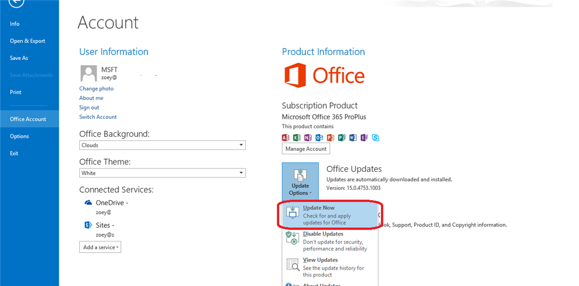
Task: Click the Access app icon
Action: click(286, 138)
